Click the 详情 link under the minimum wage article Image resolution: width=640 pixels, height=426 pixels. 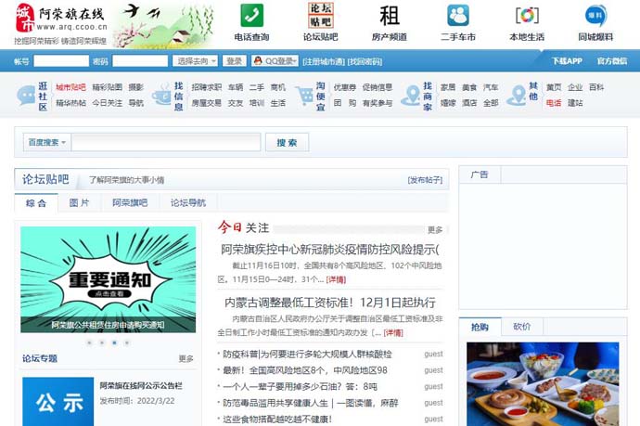(x=393, y=333)
